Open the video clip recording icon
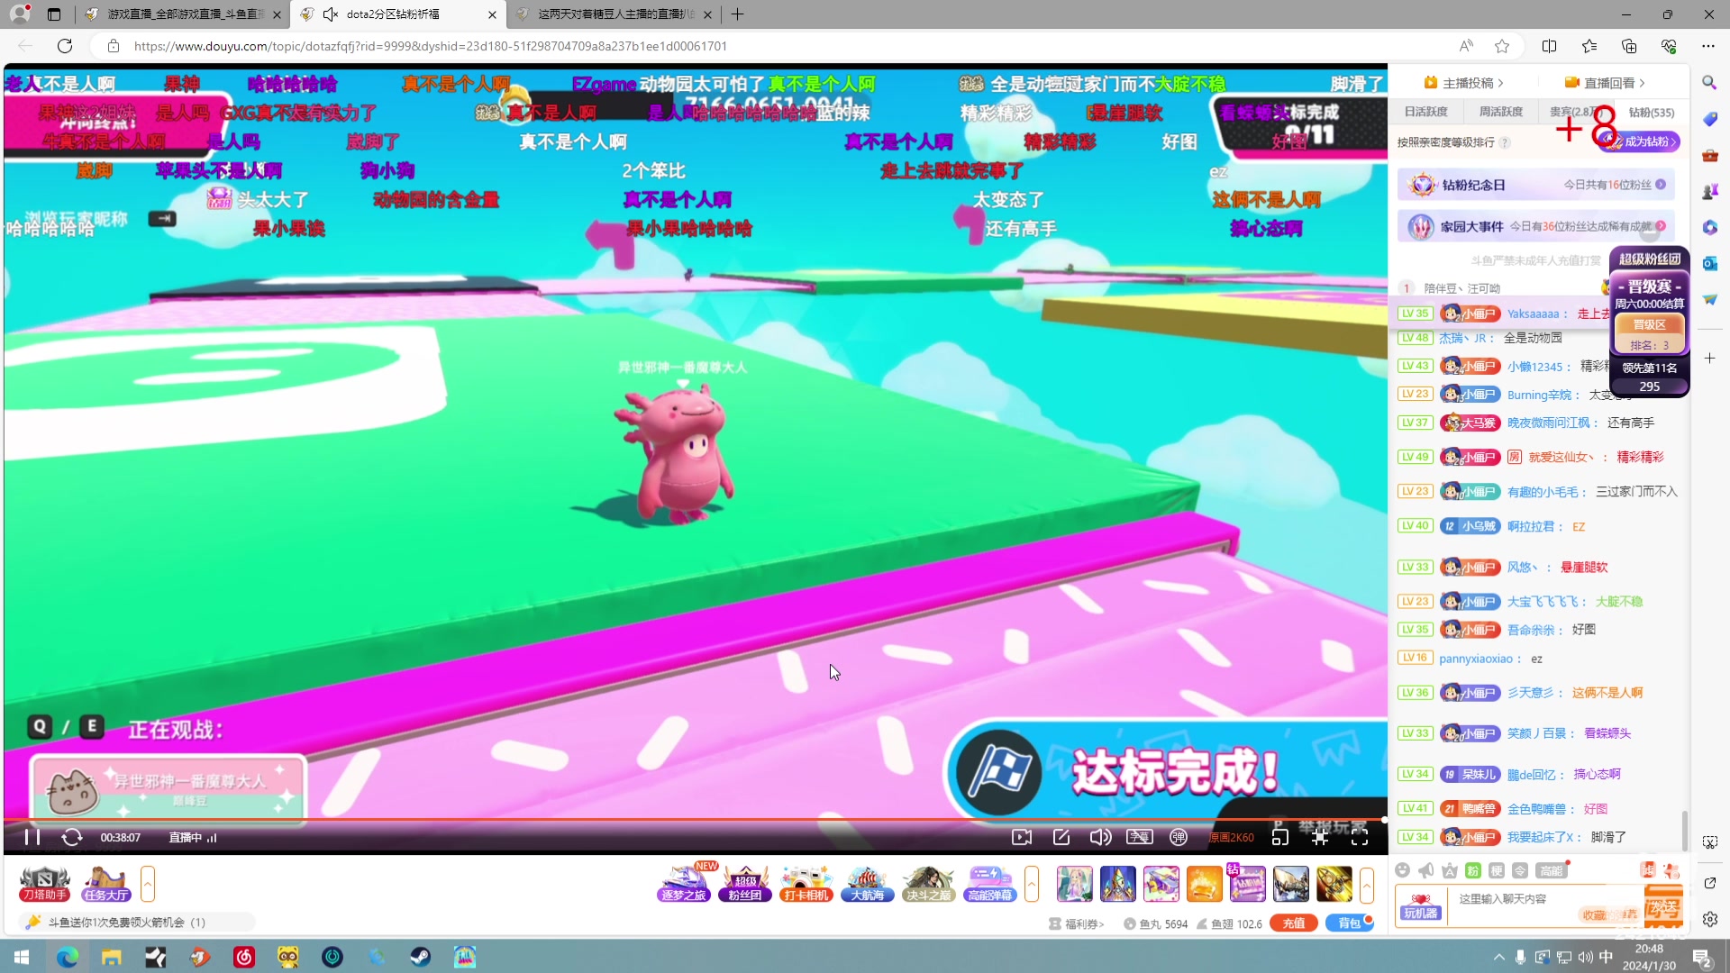1730x973 pixels. pyautogui.click(x=1022, y=837)
